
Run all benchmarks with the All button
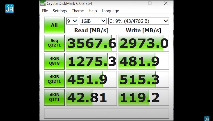pos(54,25)
